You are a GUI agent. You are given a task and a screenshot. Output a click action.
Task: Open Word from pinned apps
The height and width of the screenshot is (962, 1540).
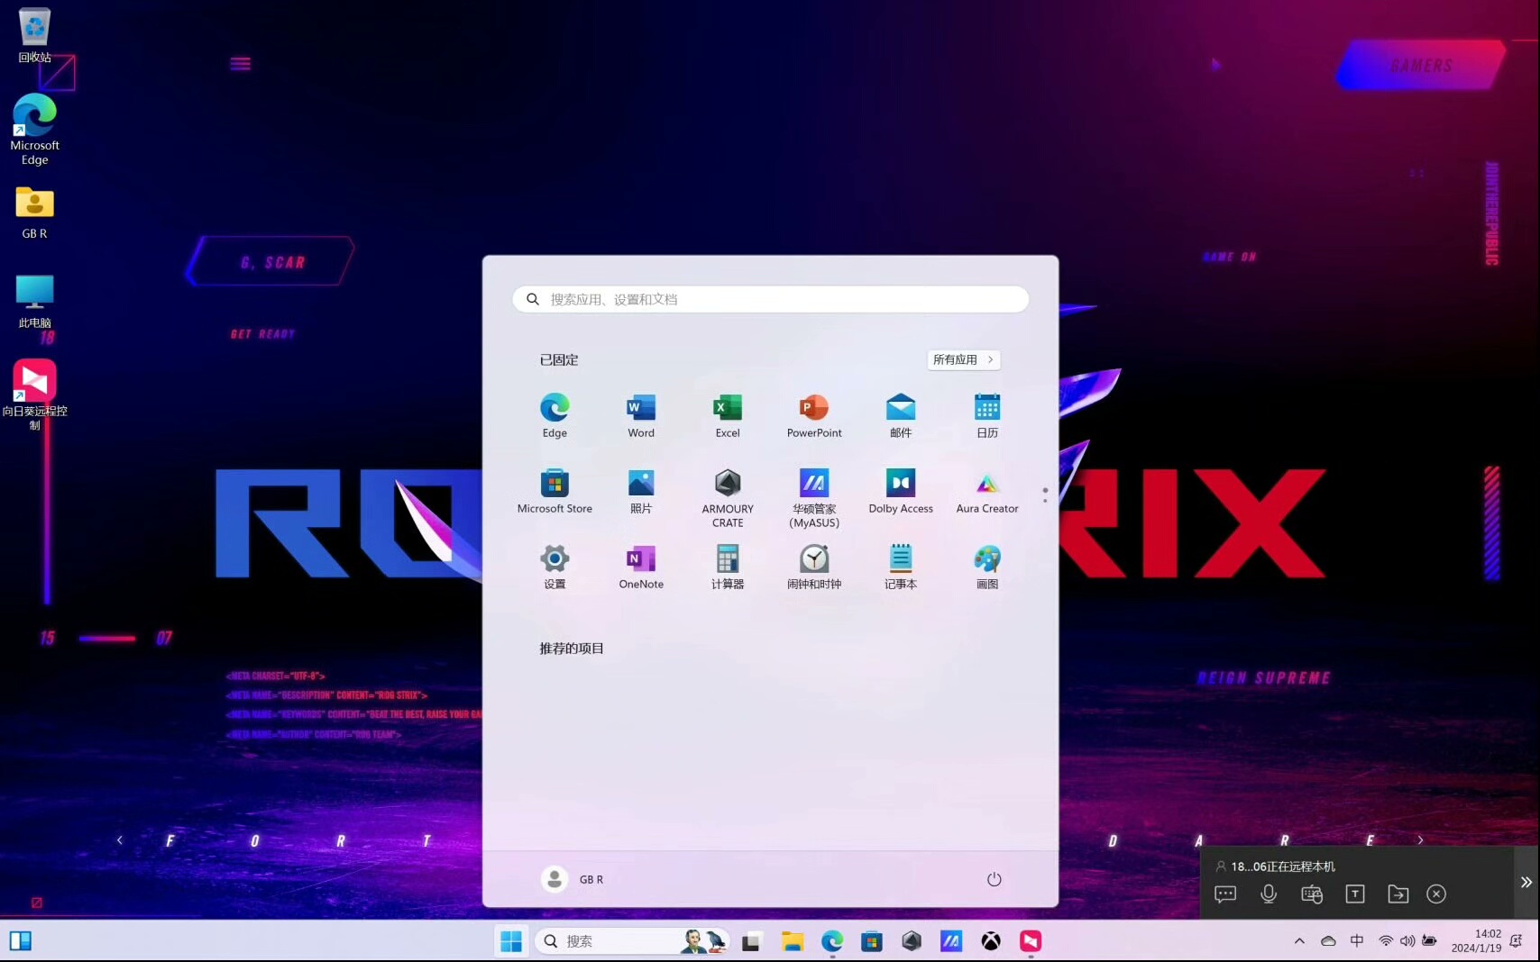(x=641, y=414)
